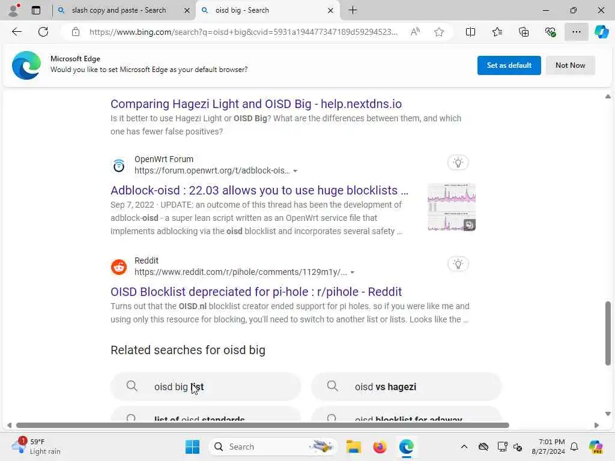Refresh the page

[x=43, y=32]
